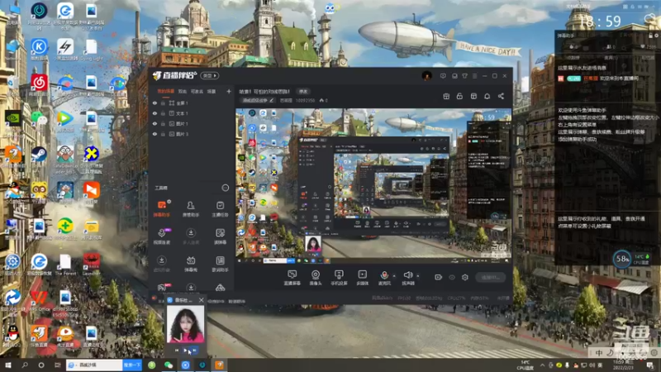Open Windows taskbar search magnifier
The height and width of the screenshot is (372, 661).
coord(25,365)
